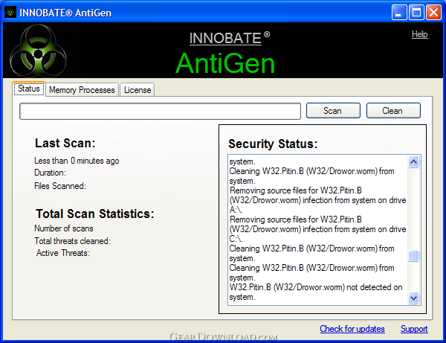Maximize the AntiGen window

click(x=416, y=12)
